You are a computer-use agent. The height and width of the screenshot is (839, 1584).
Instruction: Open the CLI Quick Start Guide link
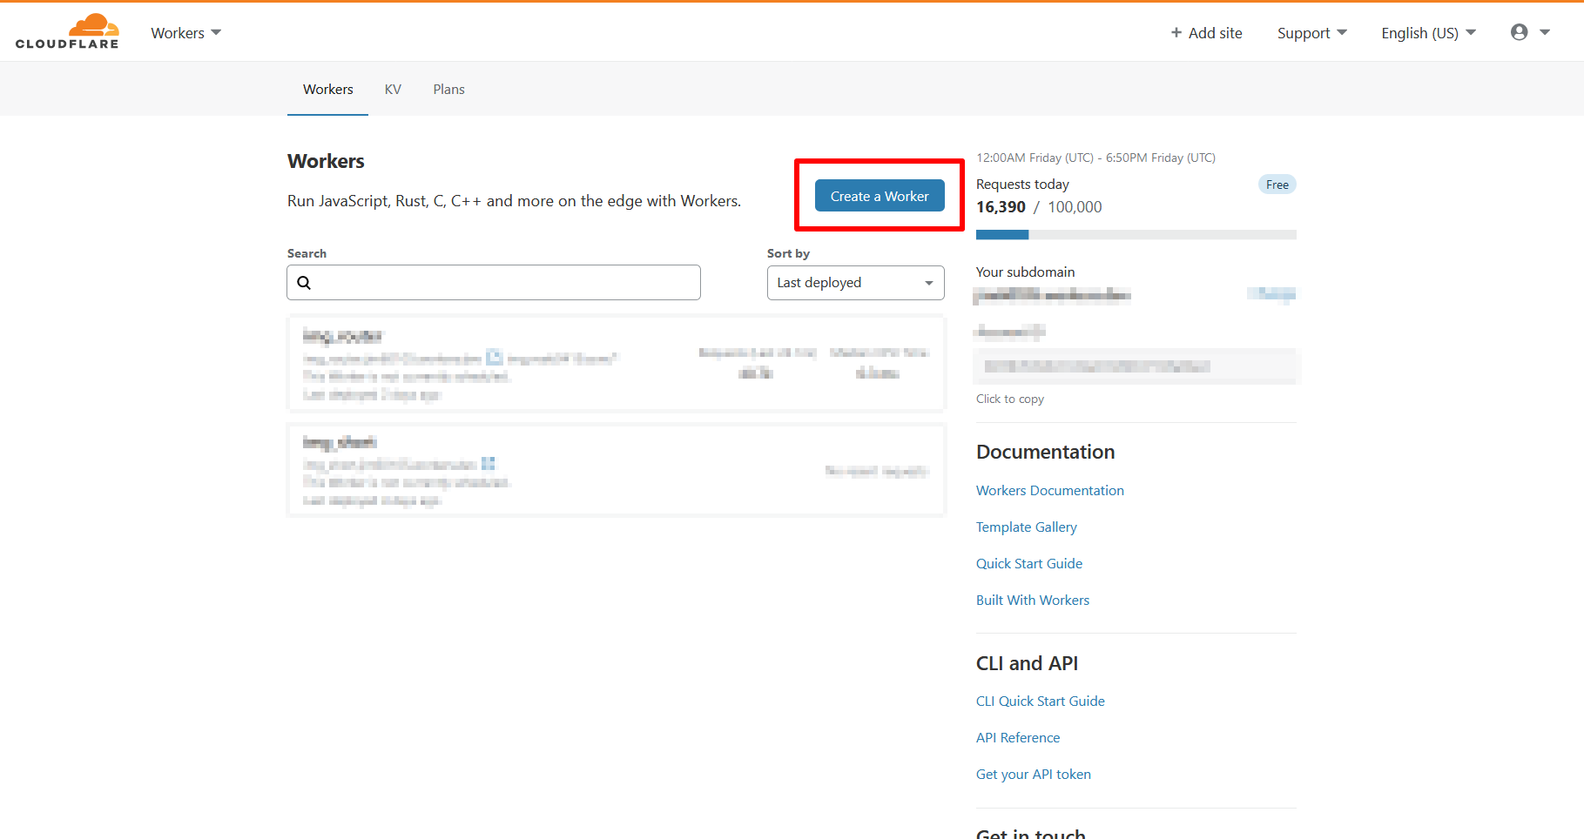pyautogui.click(x=1040, y=701)
